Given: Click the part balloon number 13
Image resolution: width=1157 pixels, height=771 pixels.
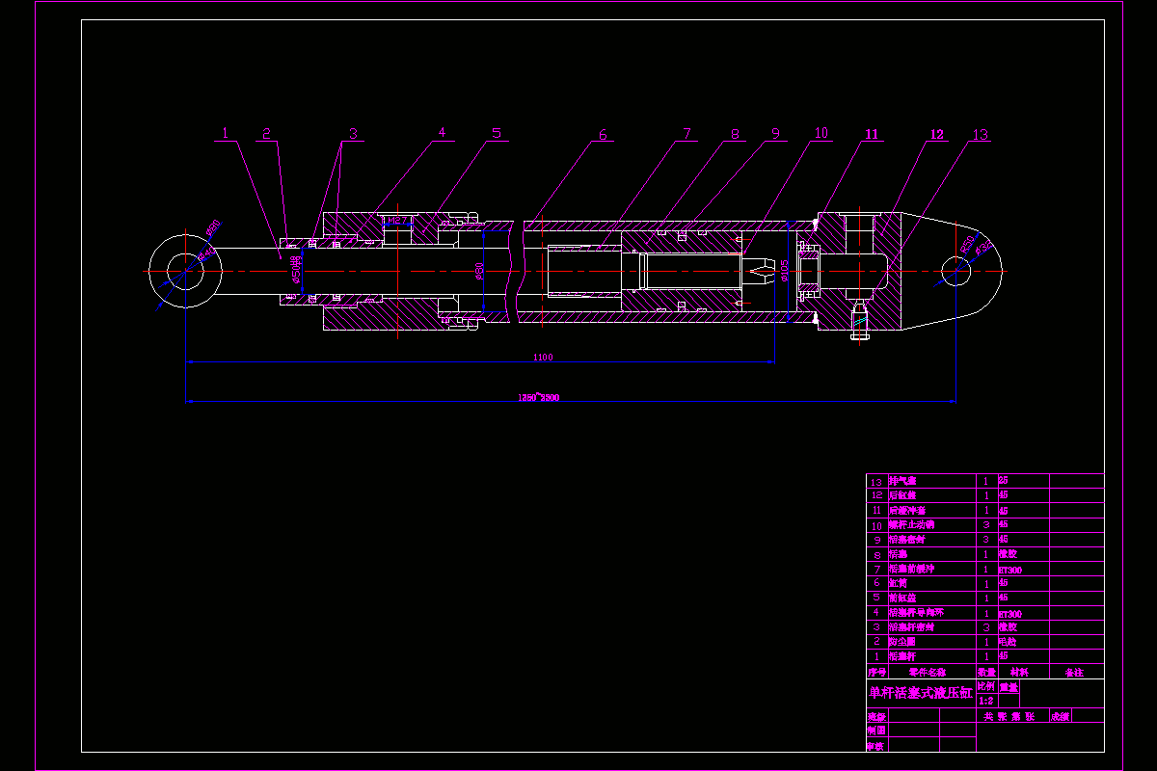Looking at the screenshot, I should tap(981, 135).
